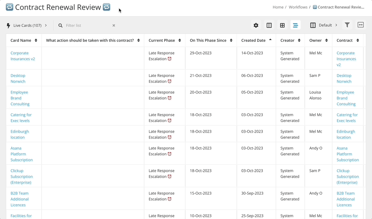Open the Corporate Insurances v2 card link
Viewport: 372px width, 219px height.
[x=23, y=56]
